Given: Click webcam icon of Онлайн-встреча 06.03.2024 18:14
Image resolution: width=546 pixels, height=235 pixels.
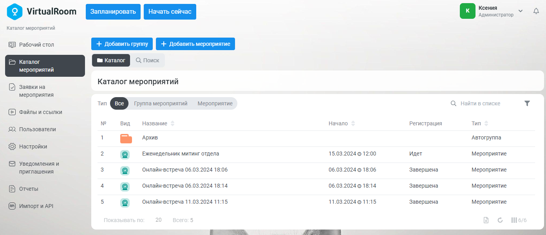Looking at the screenshot, I should (125, 187).
